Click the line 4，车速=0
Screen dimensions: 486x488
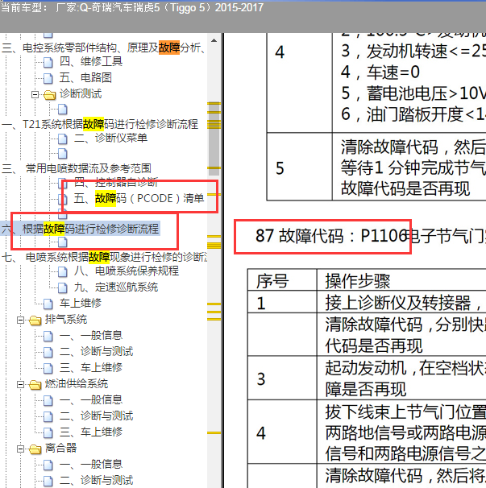click(x=380, y=72)
